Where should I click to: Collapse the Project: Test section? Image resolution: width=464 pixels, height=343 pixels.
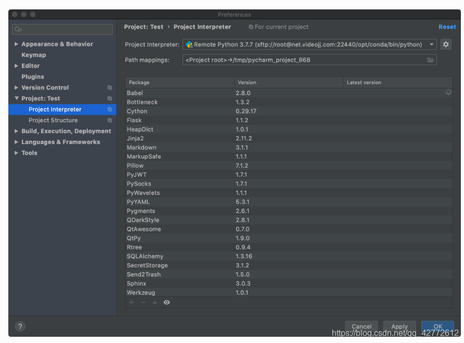(x=16, y=98)
